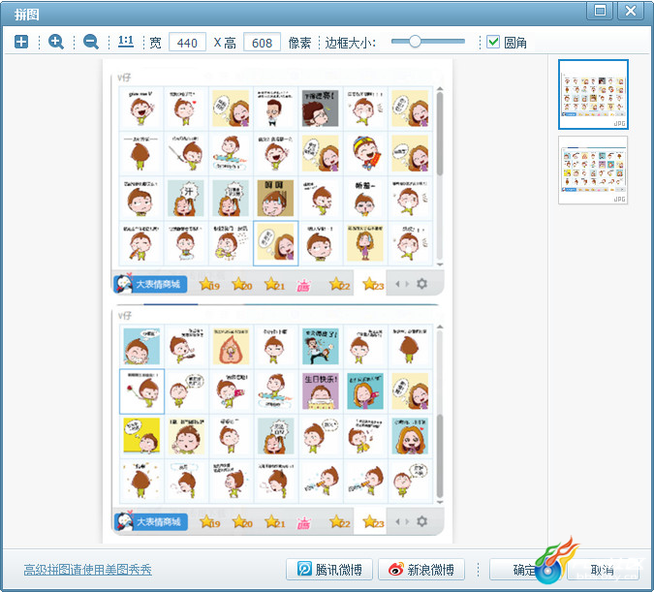The width and height of the screenshot is (654, 592).
Task: Select star tab 19 in the lower panel
Action: click(x=209, y=522)
